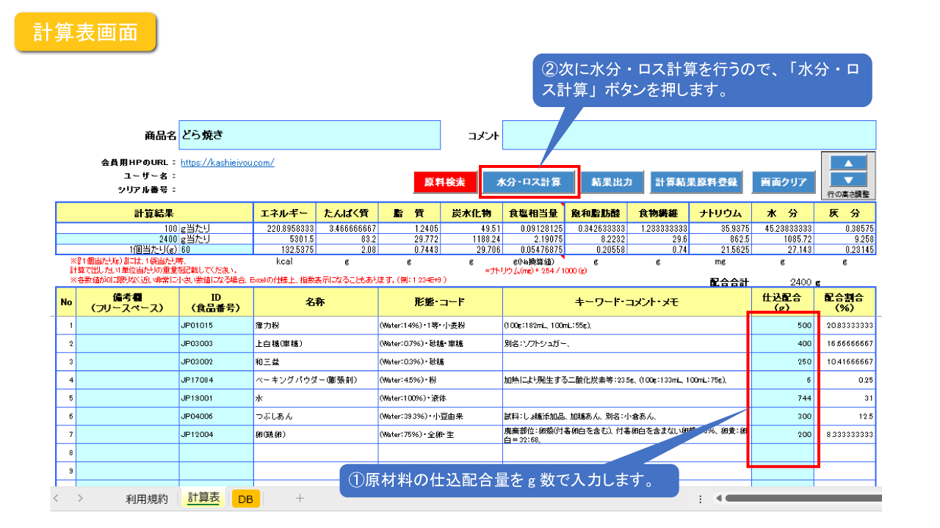Click the 1個当たり(g) value cell 60
Viewport: 940px width, 528px height.
tap(216, 251)
